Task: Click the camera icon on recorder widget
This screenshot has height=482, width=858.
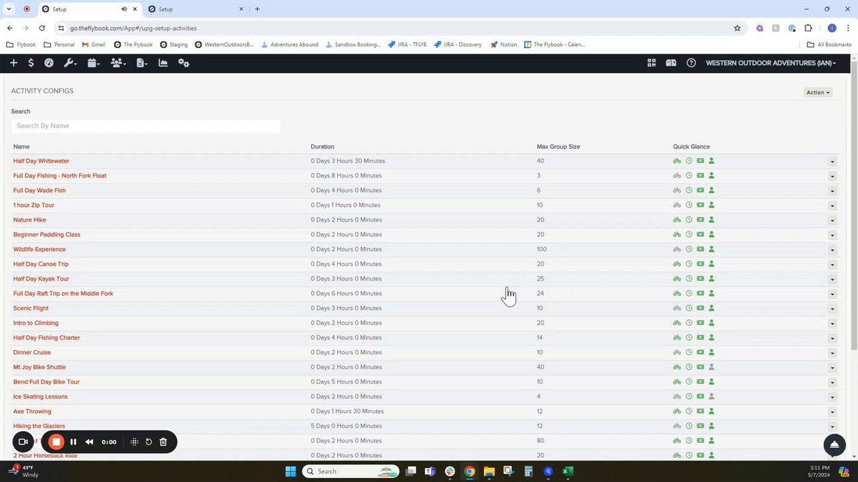Action: pyautogui.click(x=23, y=442)
